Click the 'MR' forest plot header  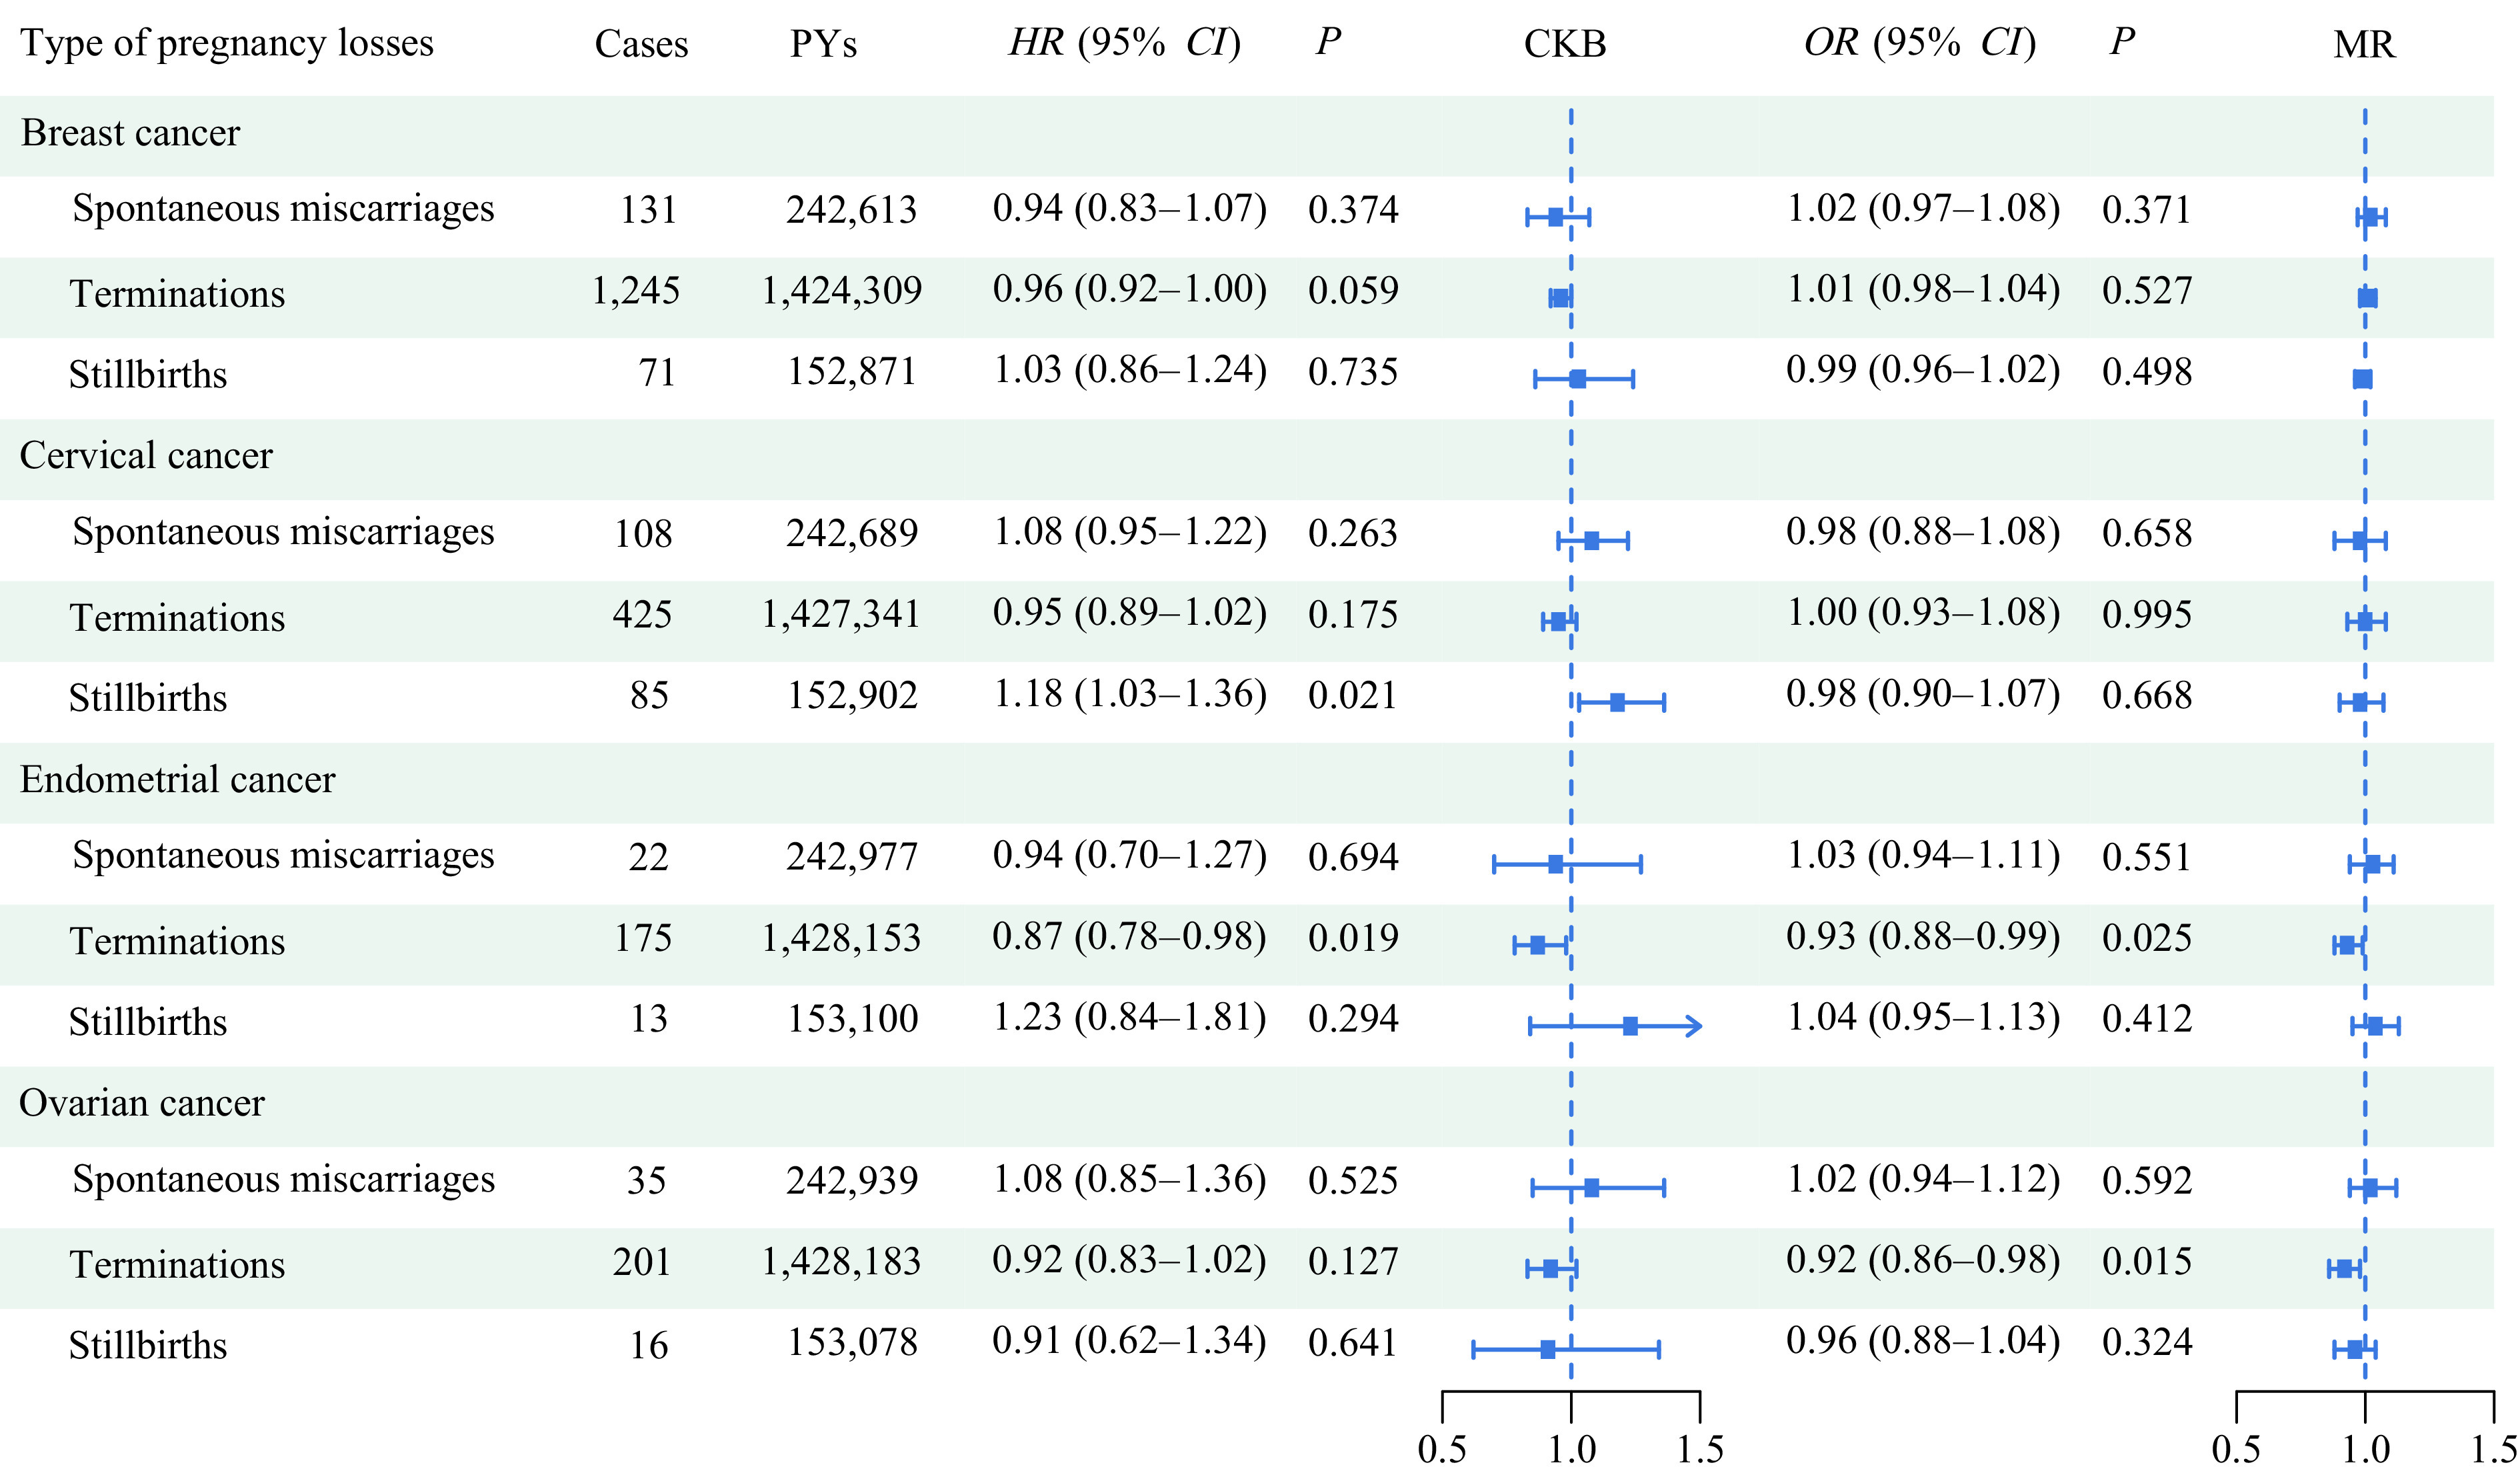2364,44
